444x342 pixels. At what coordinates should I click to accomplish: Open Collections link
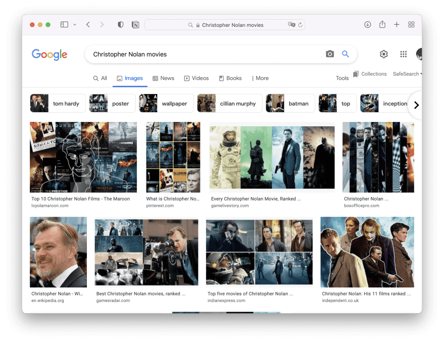(370, 74)
